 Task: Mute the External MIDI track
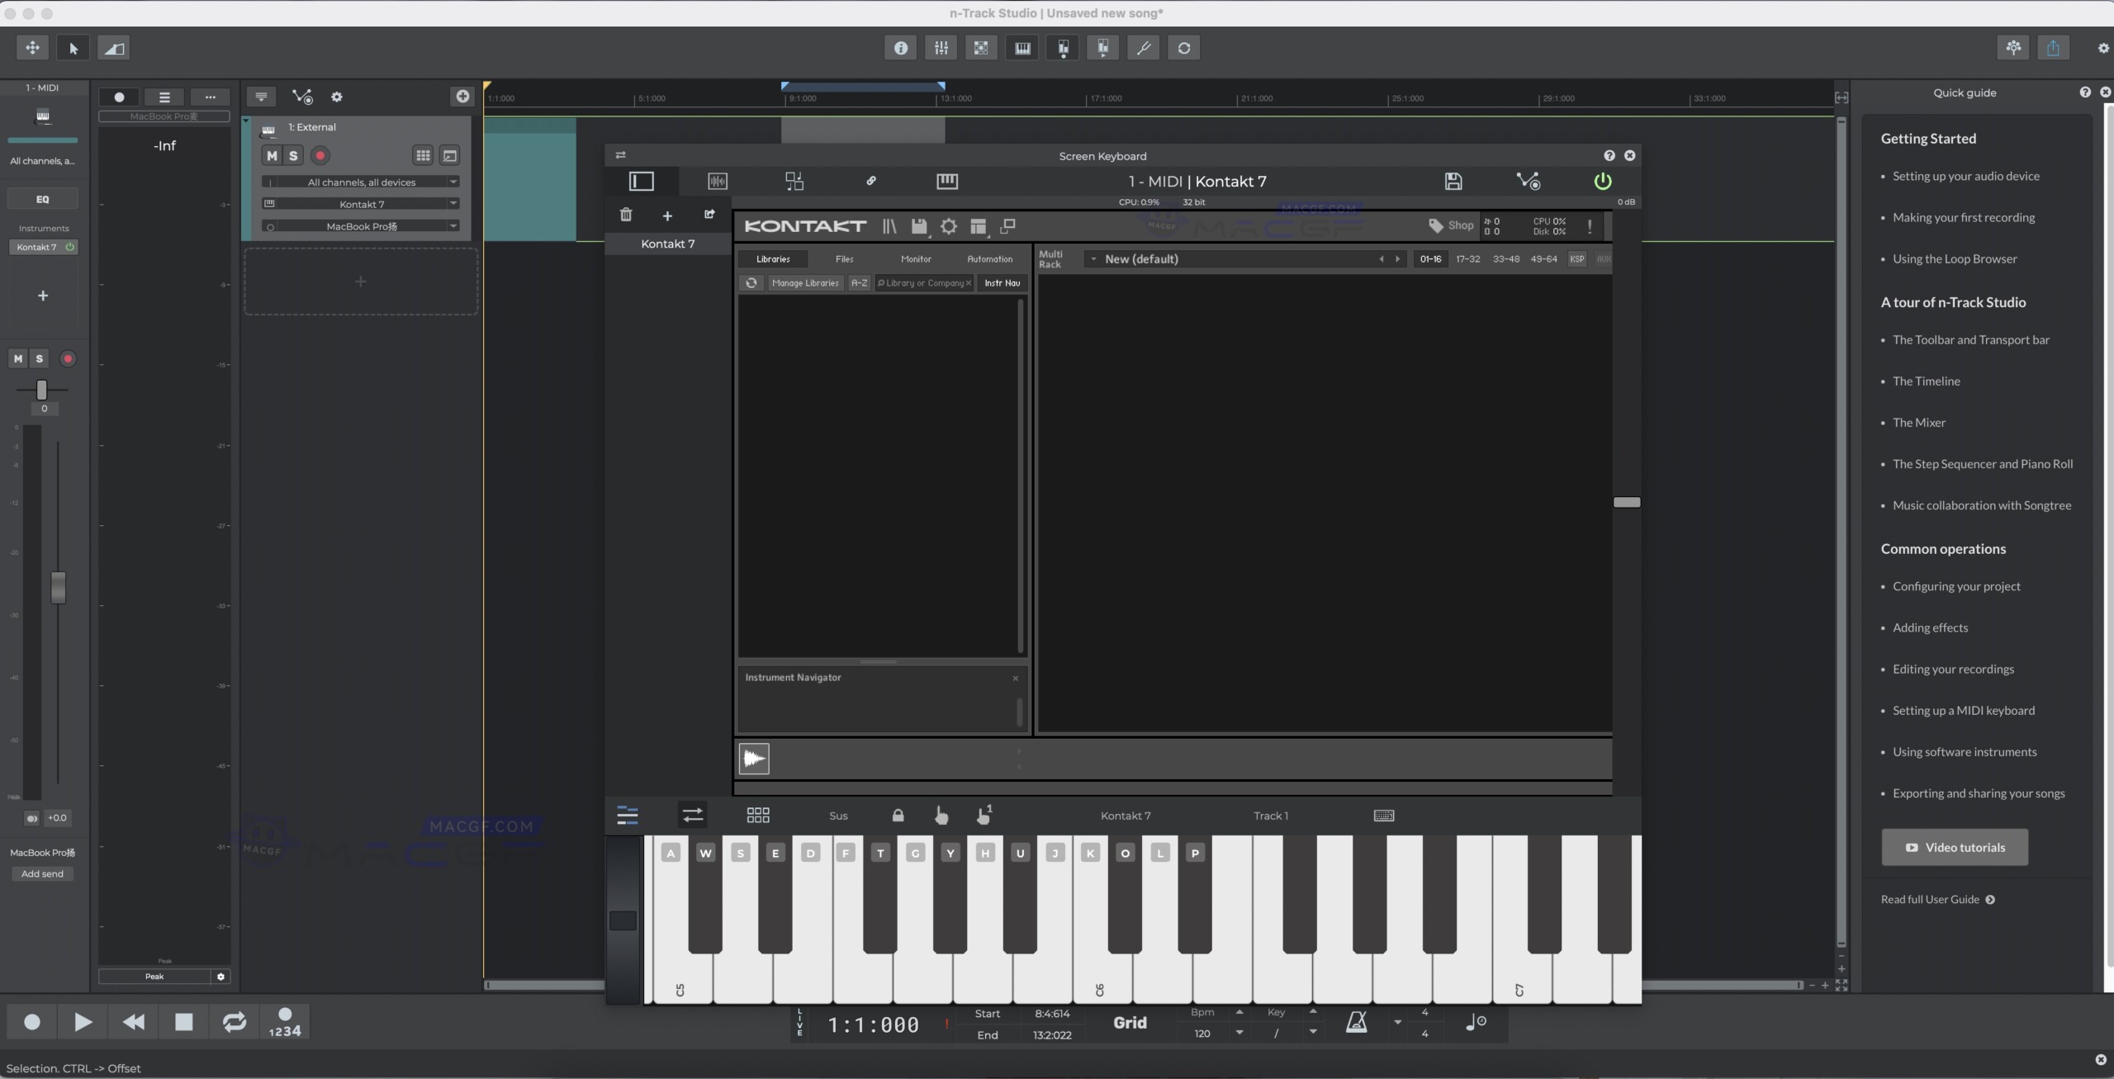[x=272, y=155]
